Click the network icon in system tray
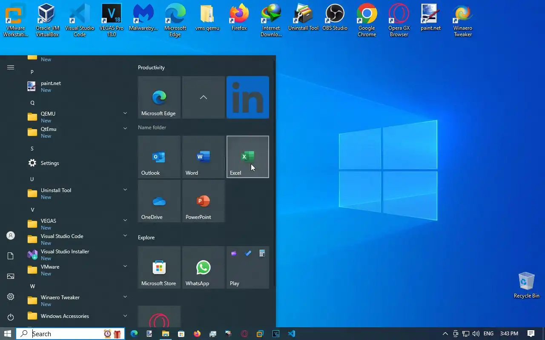 [466, 334]
